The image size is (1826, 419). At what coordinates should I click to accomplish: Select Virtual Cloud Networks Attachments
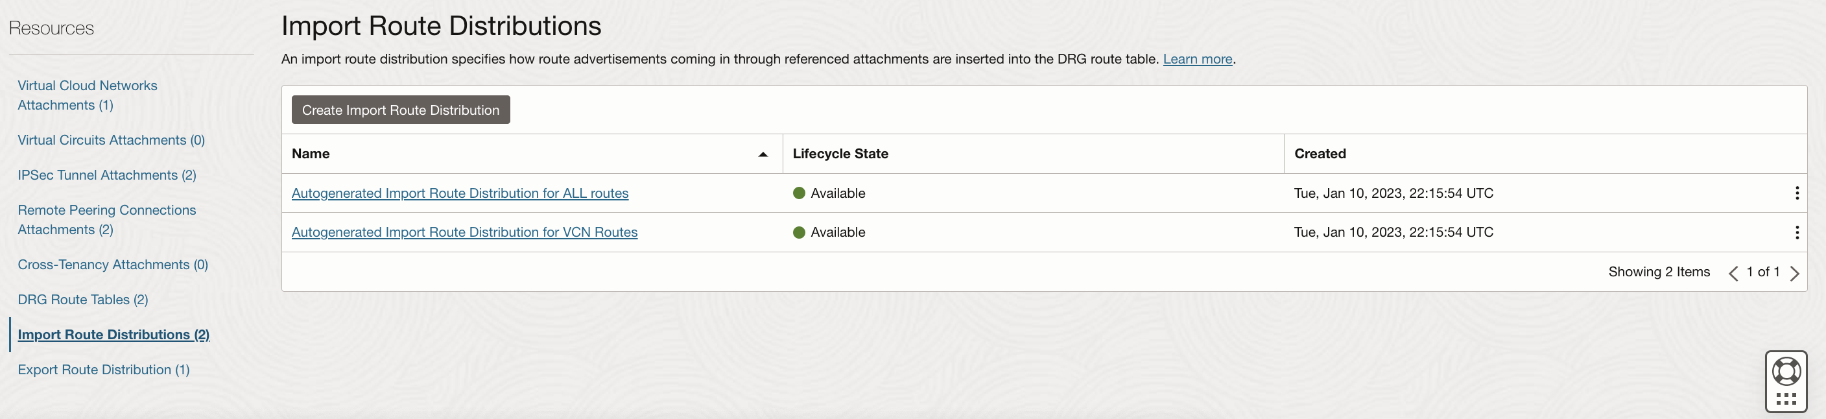(x=86, y=95)
